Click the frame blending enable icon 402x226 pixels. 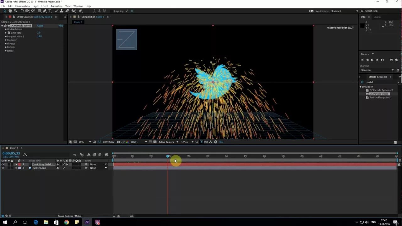[94, 155]
